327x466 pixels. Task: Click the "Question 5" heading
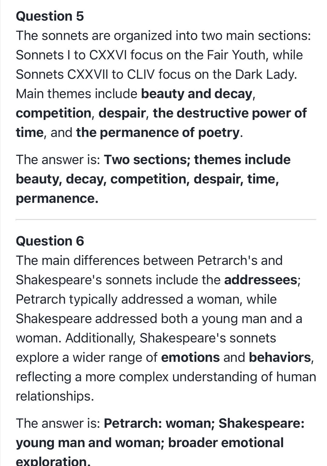point(50,16)
